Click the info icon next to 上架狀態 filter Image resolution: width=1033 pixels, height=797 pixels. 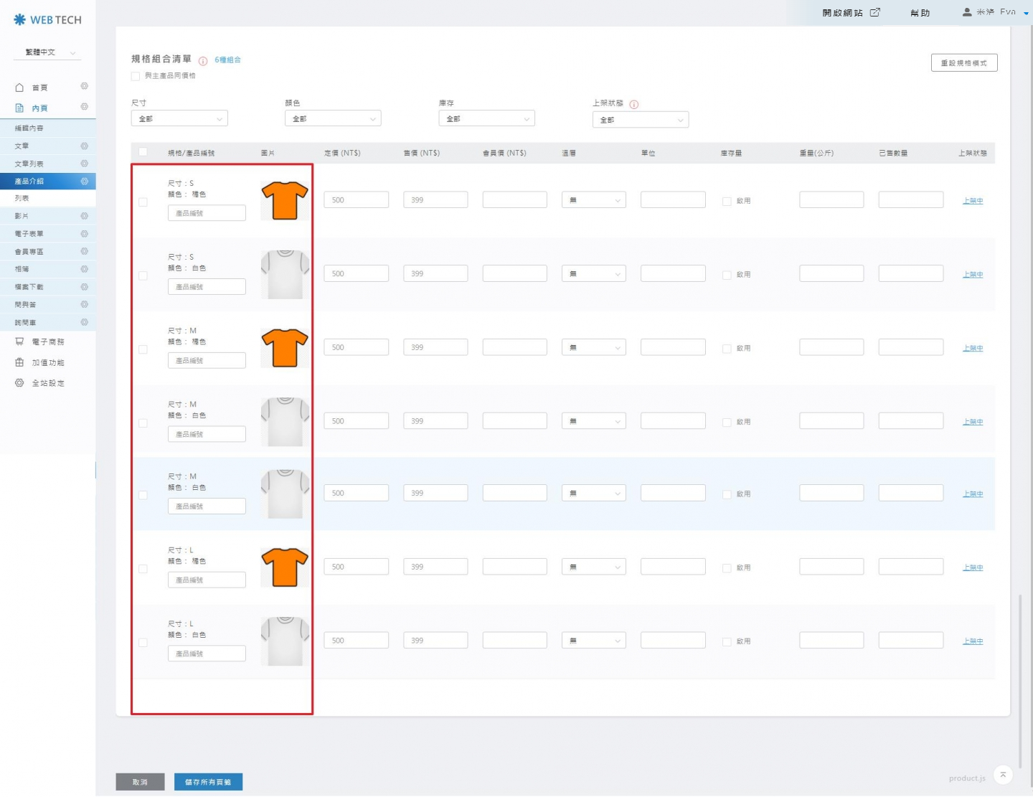tap(633, 105)
